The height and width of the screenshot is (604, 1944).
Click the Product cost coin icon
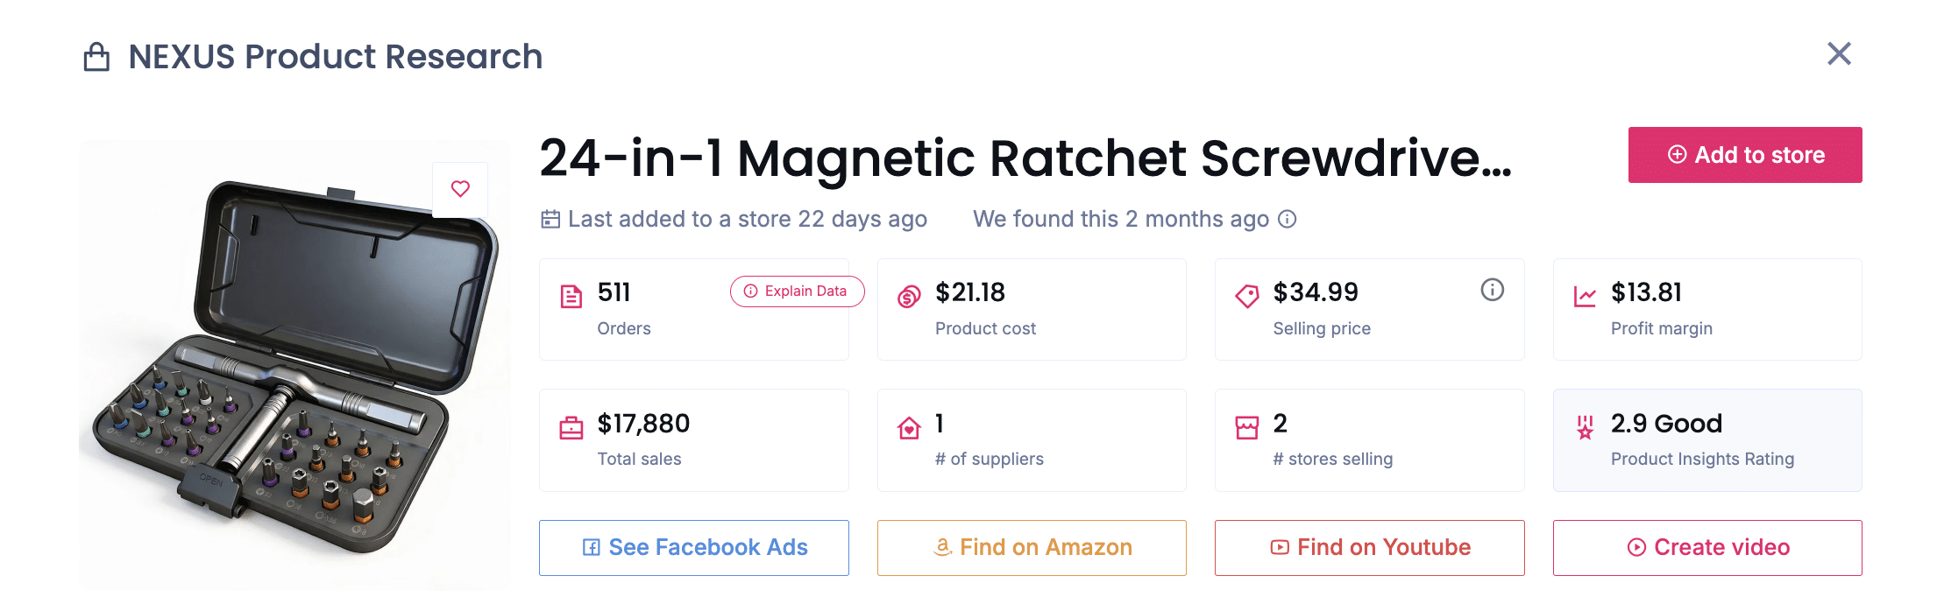[907, 295]
